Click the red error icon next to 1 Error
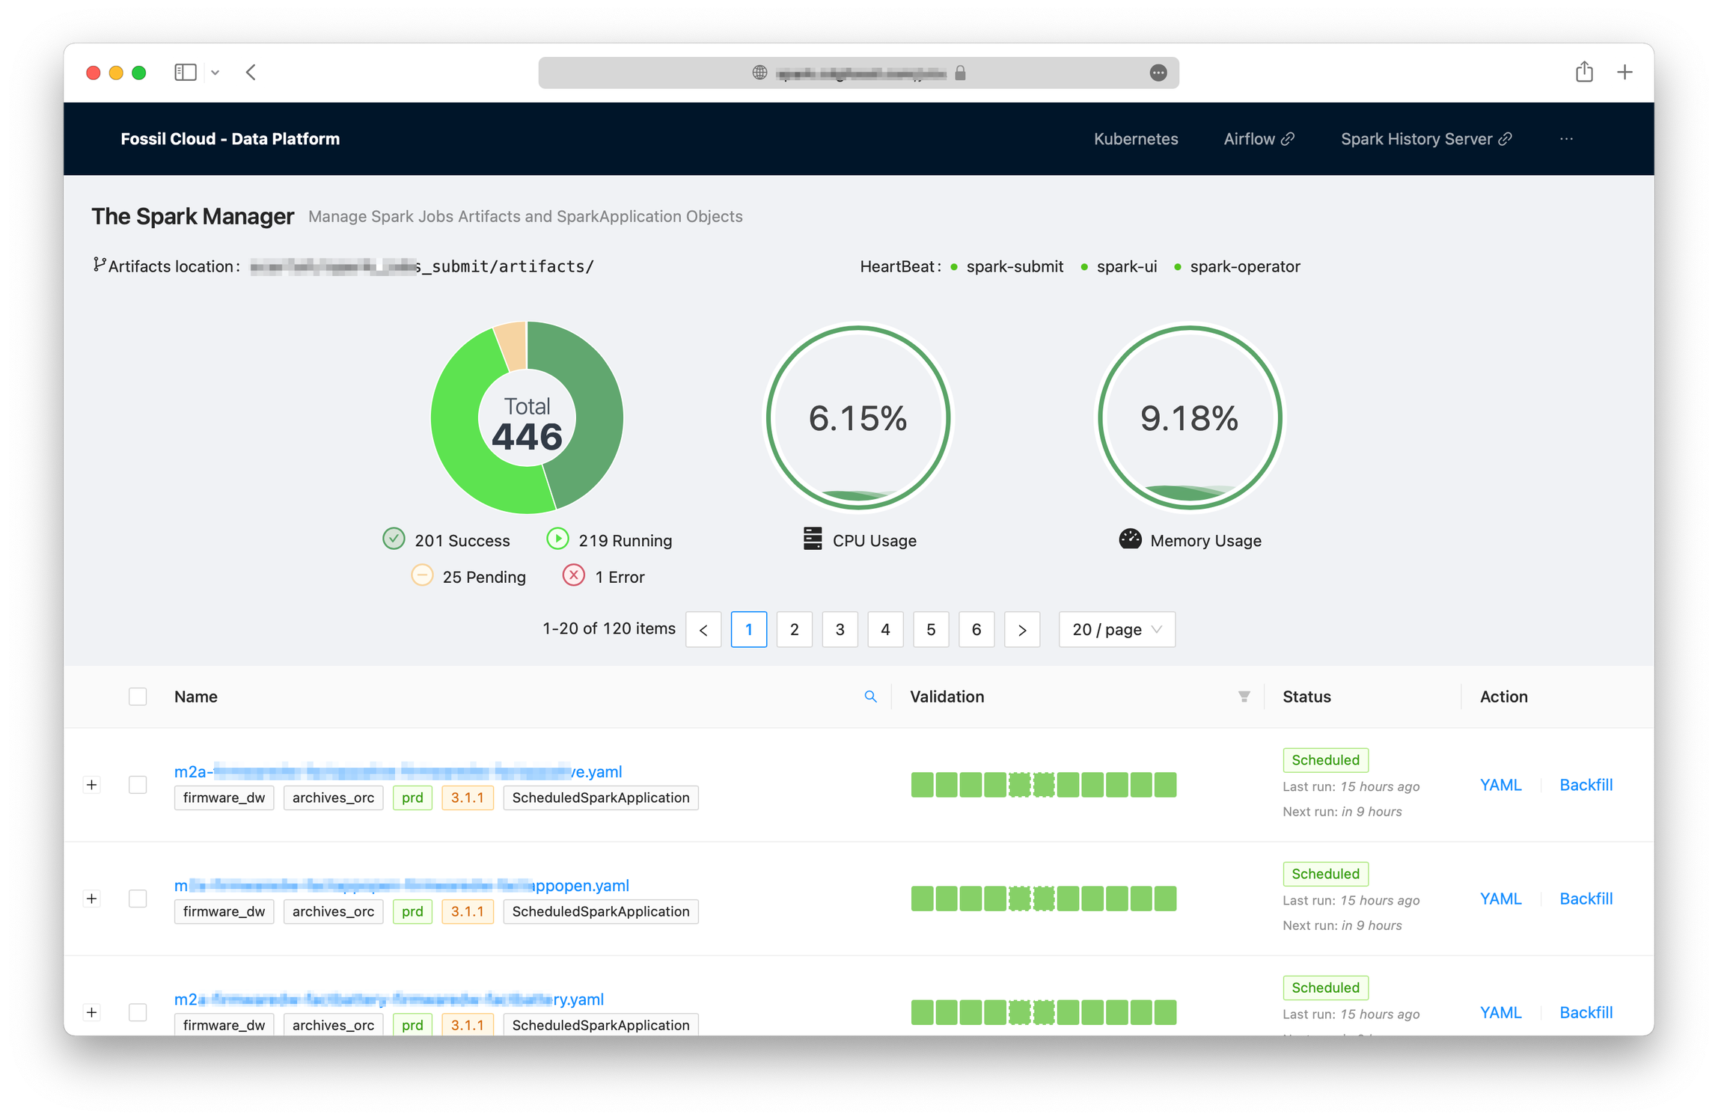 pos(573,575)
